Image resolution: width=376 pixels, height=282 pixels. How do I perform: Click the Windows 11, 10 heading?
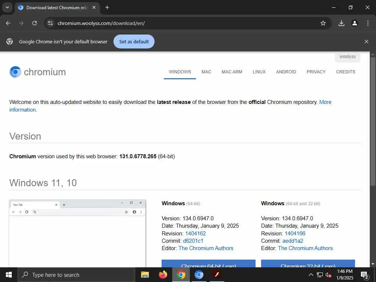[x=43, y=183]
